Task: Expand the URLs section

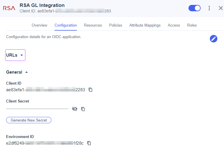Action: [x=15, y=55]
